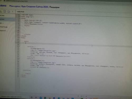Screen dimensions: 132x99
Task: Open the Cortana circle icon in taskbar
Action: (31, 97)
